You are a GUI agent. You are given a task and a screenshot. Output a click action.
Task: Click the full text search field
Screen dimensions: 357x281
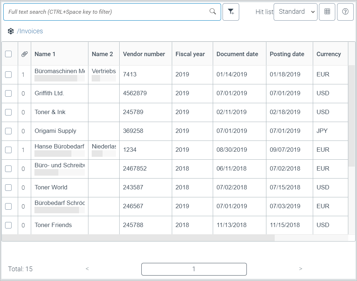[107, 12]
